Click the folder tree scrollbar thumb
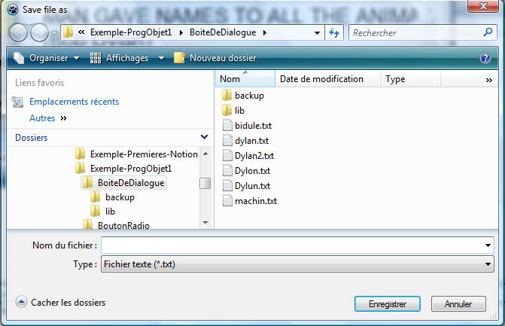Image resolution: width=505 pixels, height=326 pixels. [x=205, y=183]
